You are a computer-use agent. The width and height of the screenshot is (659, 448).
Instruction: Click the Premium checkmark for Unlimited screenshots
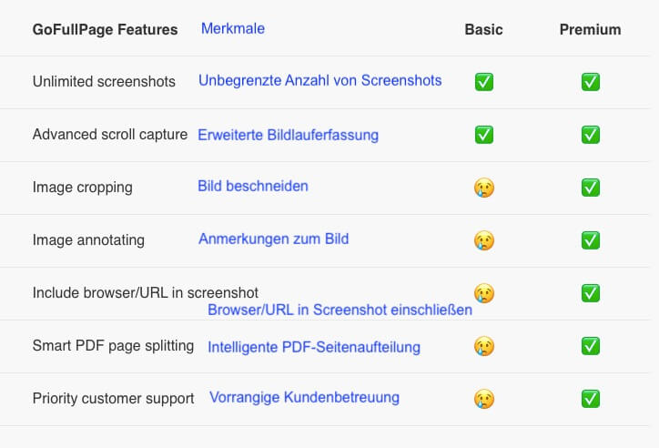(x=591, y=82)
